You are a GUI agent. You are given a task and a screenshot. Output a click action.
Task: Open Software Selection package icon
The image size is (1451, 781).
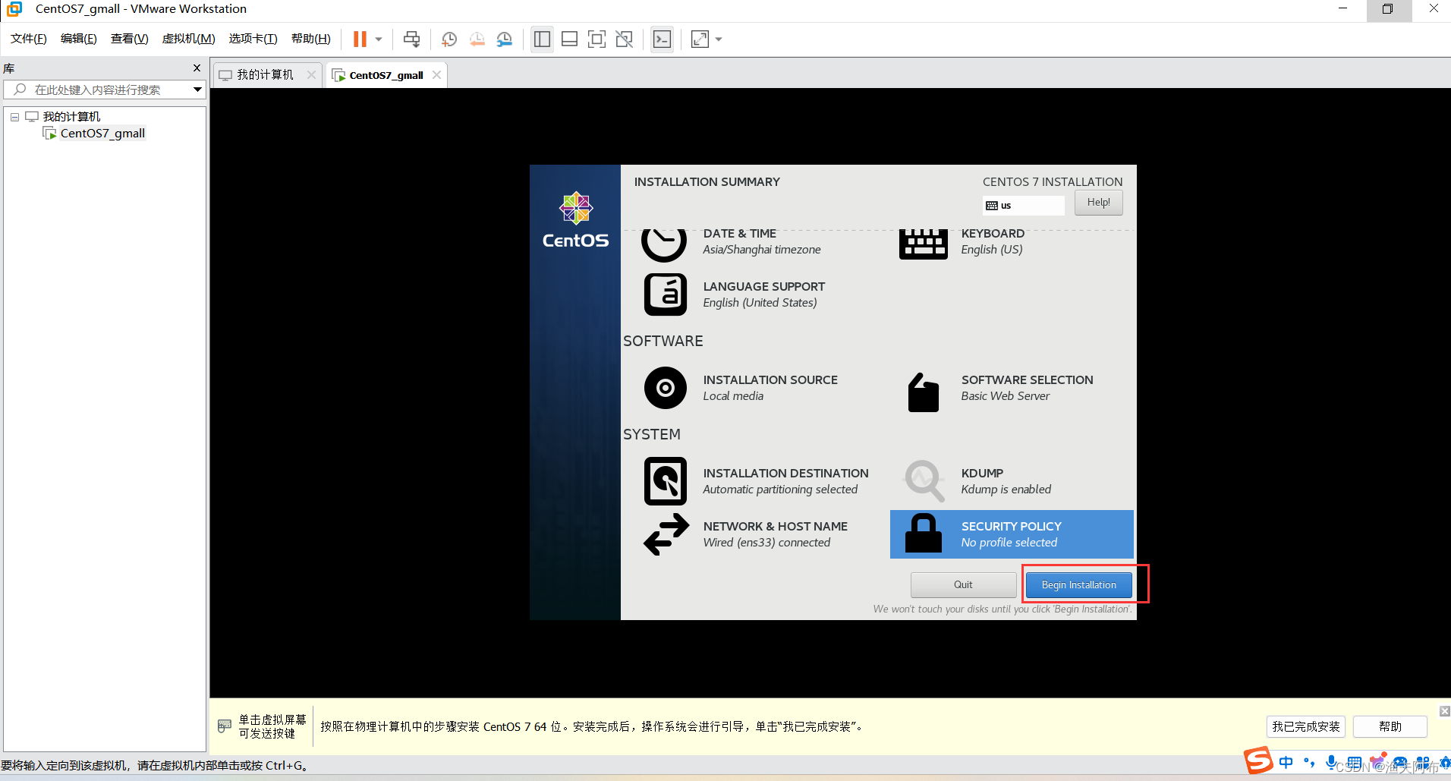pyautogui.click(x=924, y=392)
